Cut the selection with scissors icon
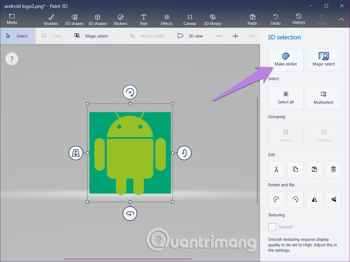 point(276,169)
